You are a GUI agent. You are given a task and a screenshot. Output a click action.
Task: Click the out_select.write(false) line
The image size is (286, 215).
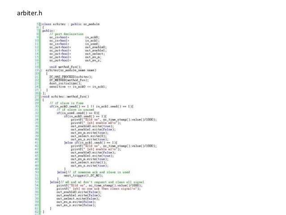[78, 198]
